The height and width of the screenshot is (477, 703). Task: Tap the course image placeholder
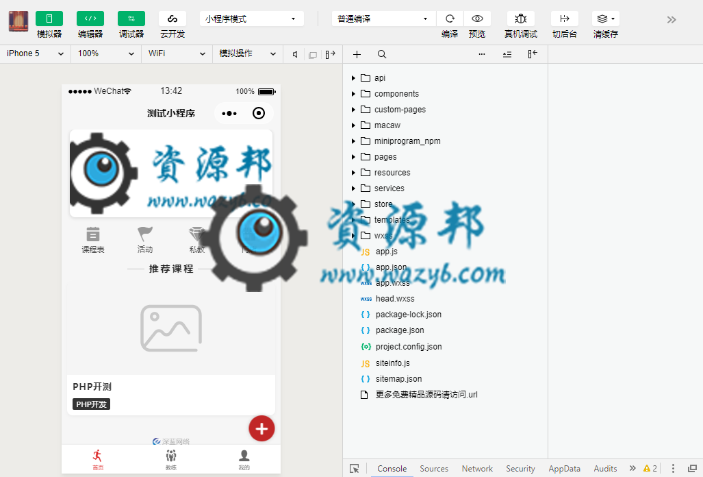[171, 328]
